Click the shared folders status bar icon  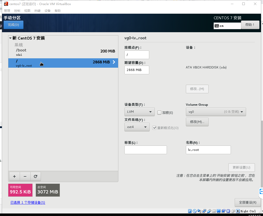214,211
